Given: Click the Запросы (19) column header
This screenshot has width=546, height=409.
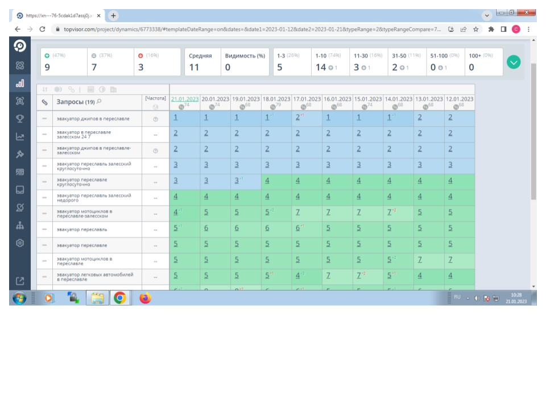Looking at the screenshot, I should pos(76,102).
